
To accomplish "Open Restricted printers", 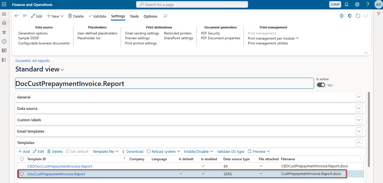I will point(178,33).
